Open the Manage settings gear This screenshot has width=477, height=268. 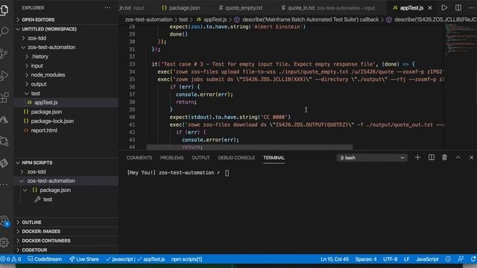pyautogui.click(x=4, y=242)
